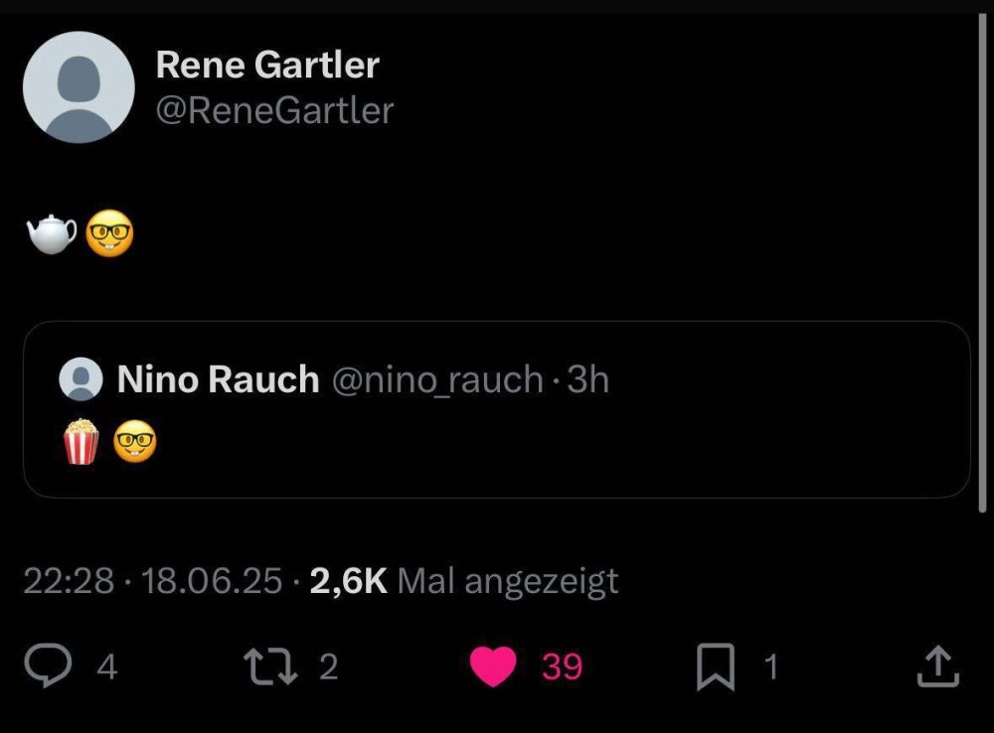994x733 pixels.
Task: Click the nerd emoji in quoted tweet
Action: (x=134, y=441)
